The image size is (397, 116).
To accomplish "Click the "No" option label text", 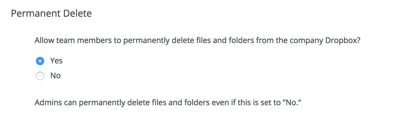I will (56, 76).
